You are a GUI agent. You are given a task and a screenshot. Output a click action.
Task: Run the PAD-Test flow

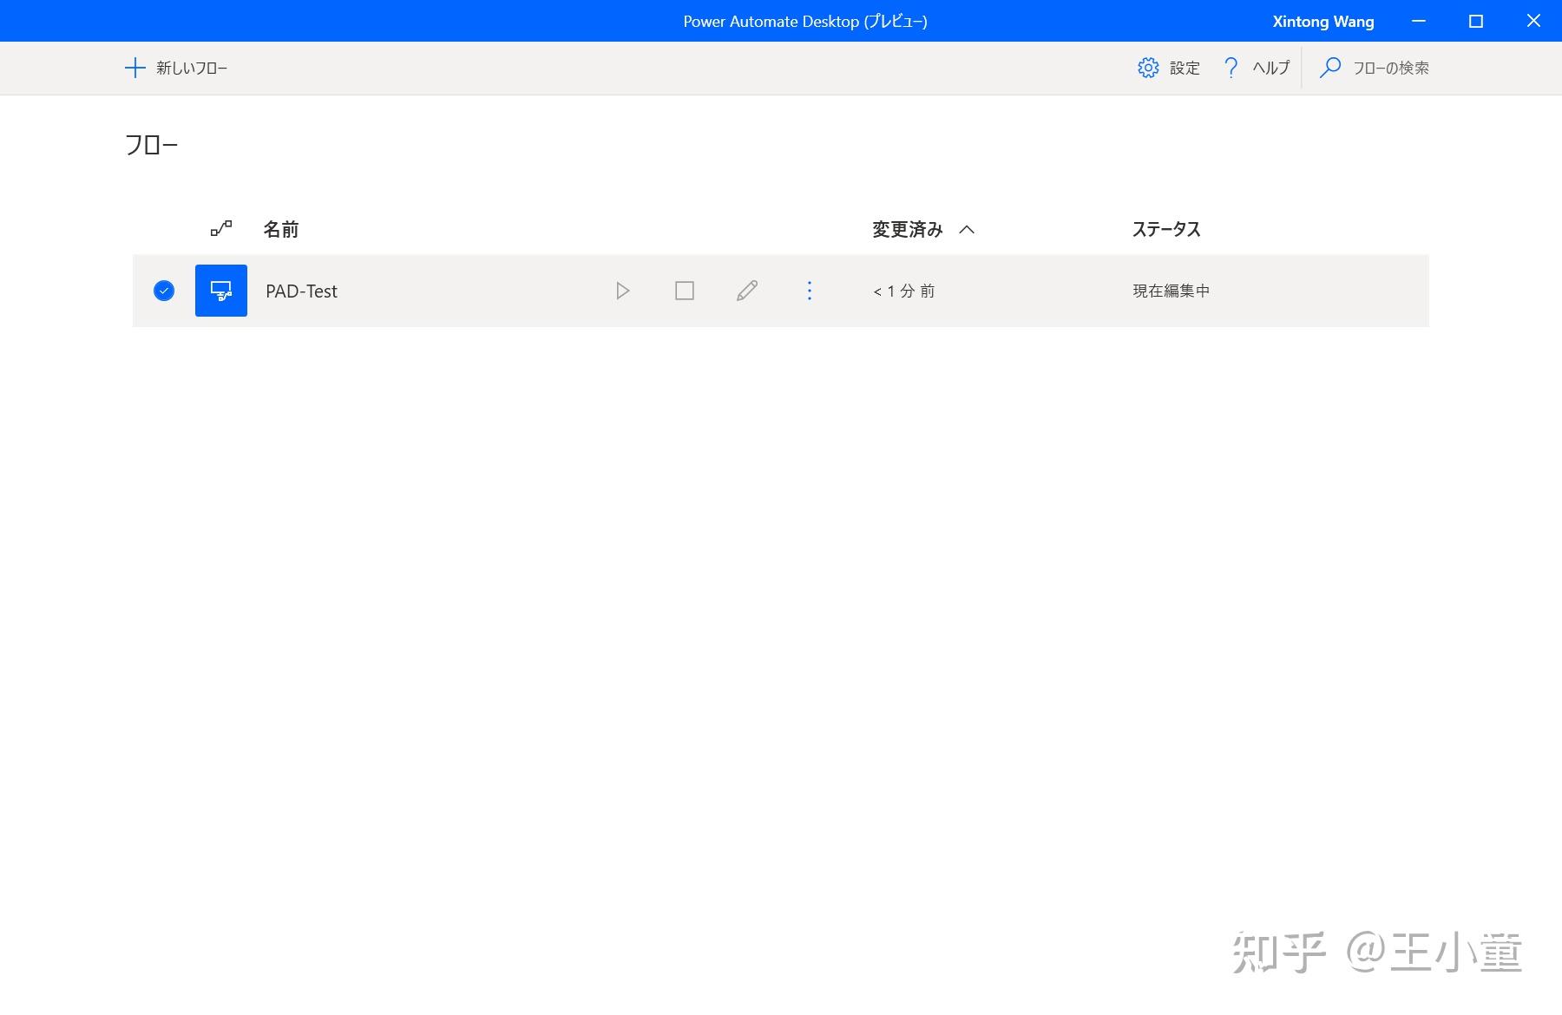[621, 291]
